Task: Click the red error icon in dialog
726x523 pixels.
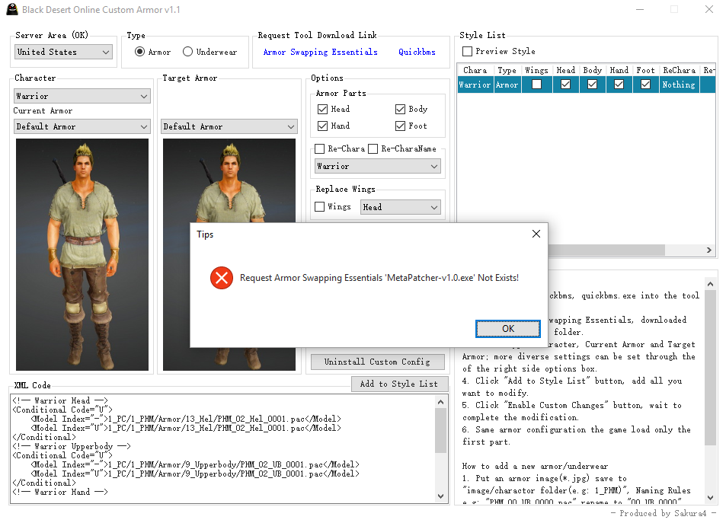Action: pos(222,278)
